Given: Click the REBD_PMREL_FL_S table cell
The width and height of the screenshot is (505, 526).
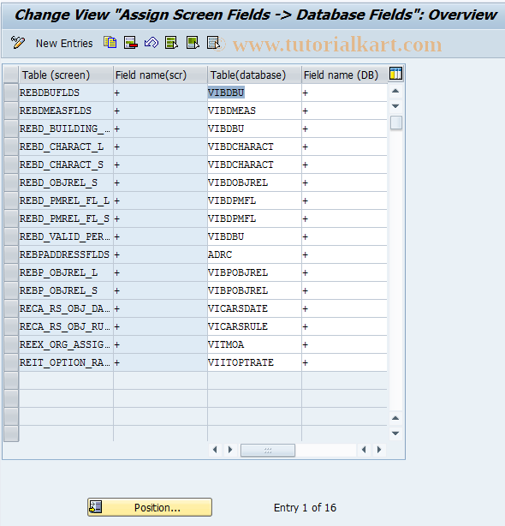Looking at the screenshot, I should pos(66,218).
